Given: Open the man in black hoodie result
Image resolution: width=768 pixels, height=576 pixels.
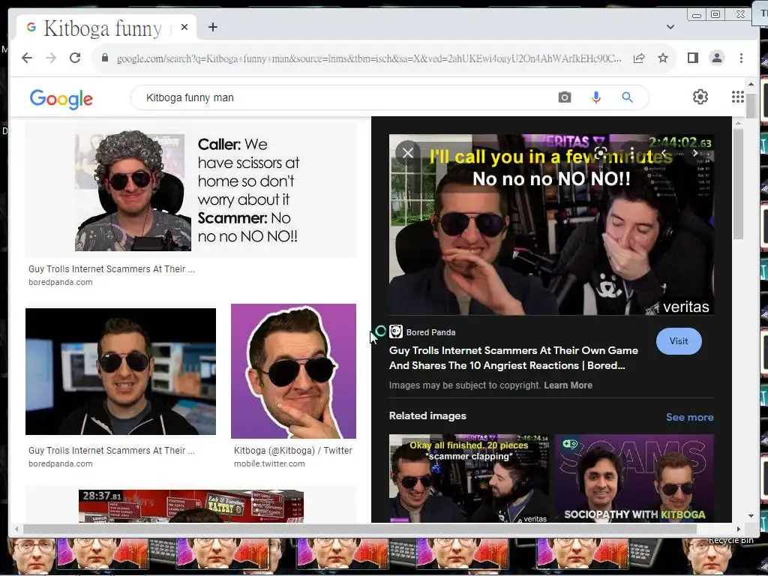Looking at the screenshot, I should coord(121,371).
